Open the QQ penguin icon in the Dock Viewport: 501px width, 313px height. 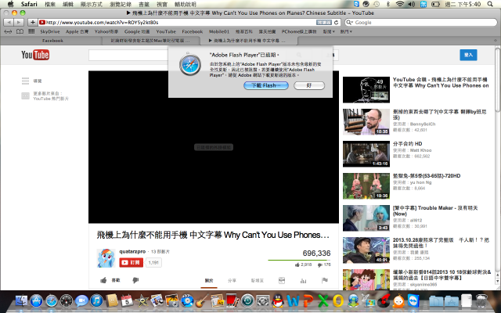[278, 300]
